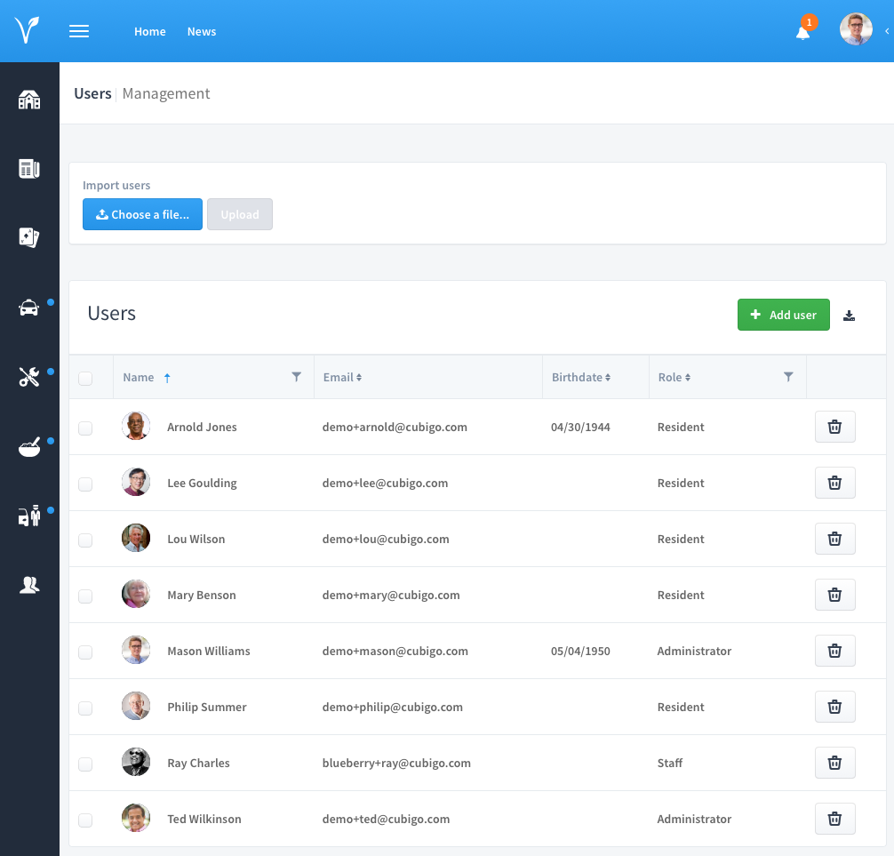894x856 pixels.
Task: Go to the News menu item
Action: pos(202,31)
